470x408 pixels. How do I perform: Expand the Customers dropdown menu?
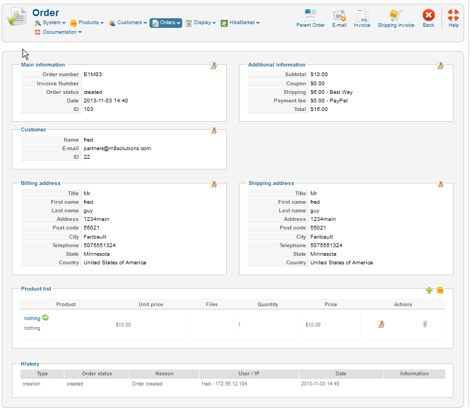[x=128, y=23]
